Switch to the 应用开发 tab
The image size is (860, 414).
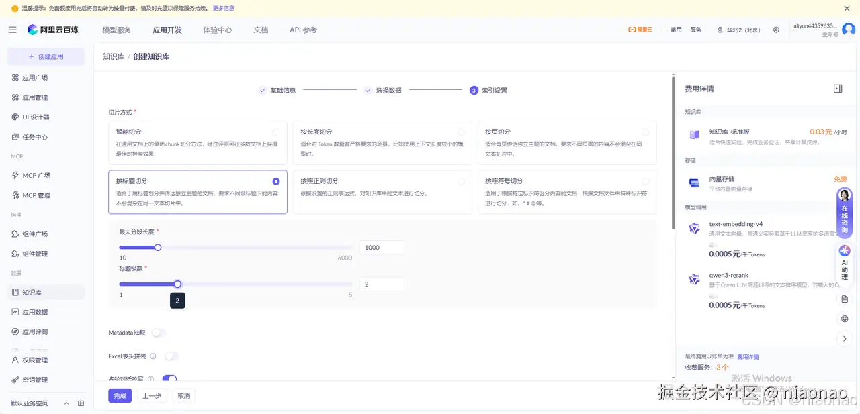(x=167, y=30)
